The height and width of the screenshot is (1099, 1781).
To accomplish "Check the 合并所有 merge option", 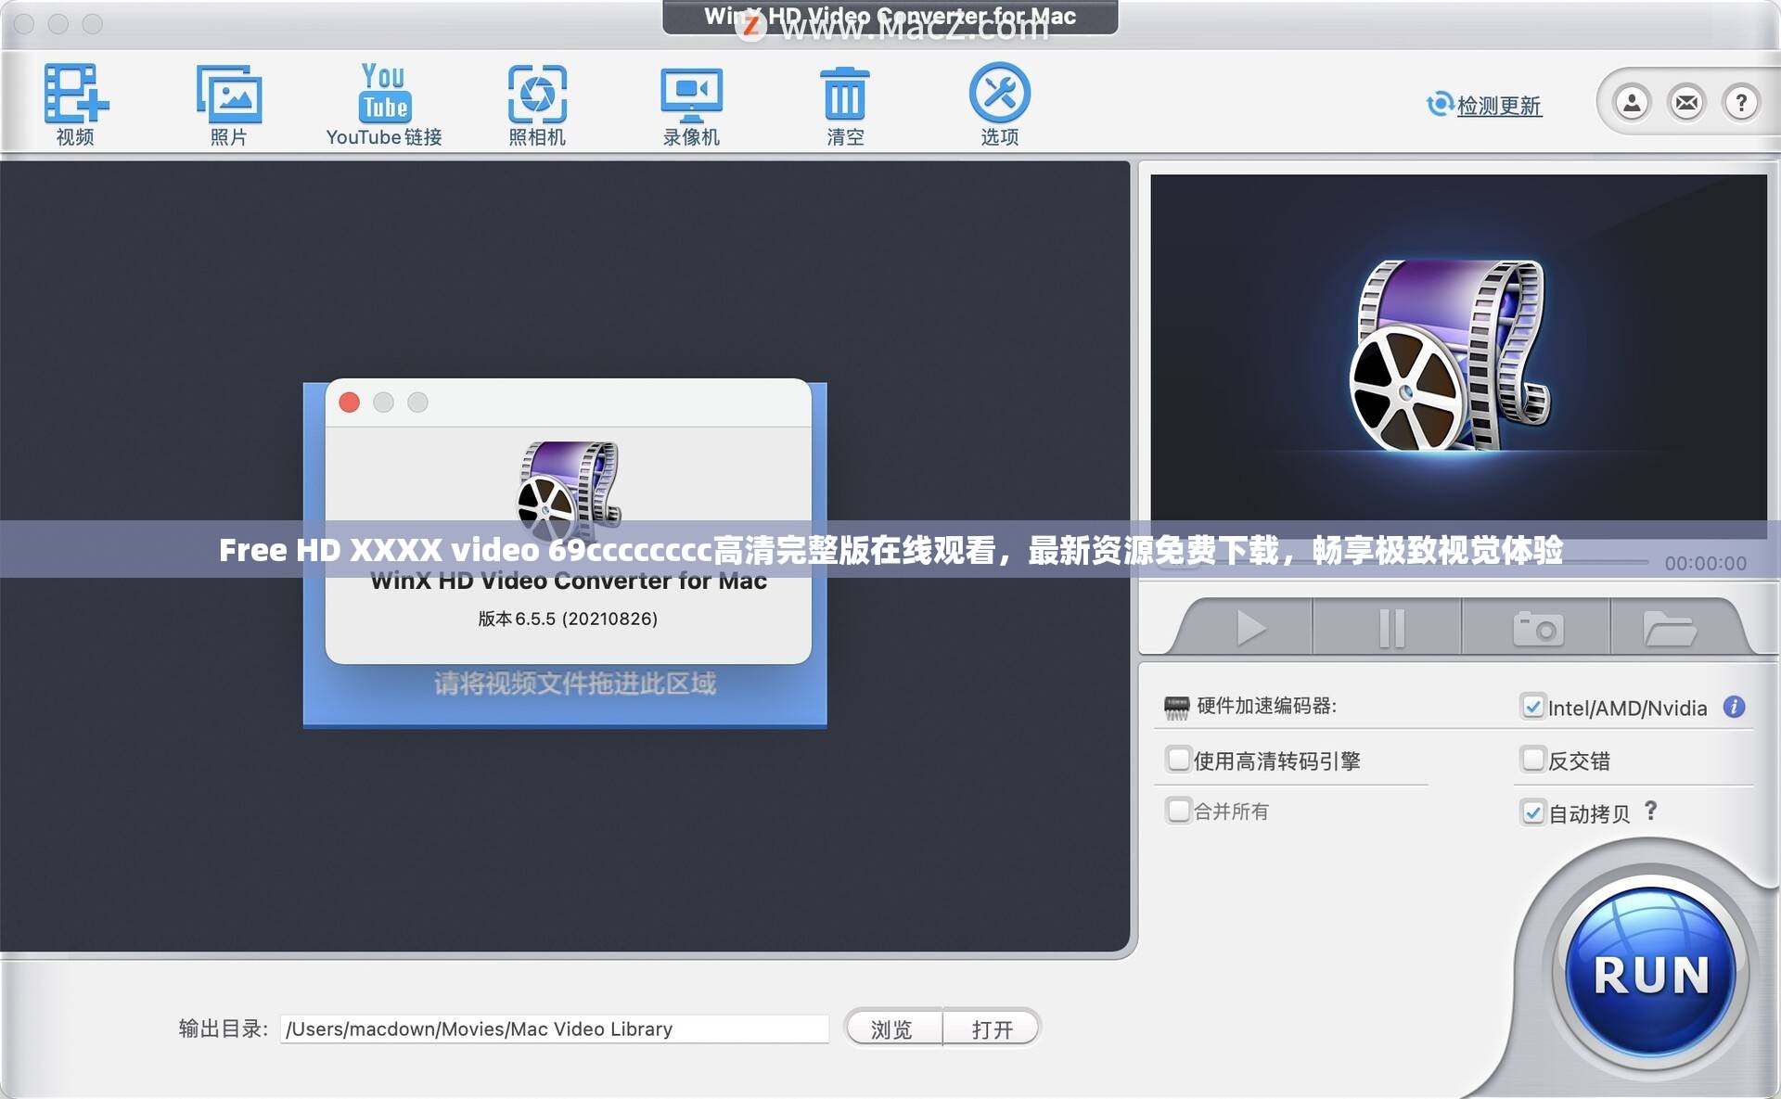I will [x=1179, y=811].
